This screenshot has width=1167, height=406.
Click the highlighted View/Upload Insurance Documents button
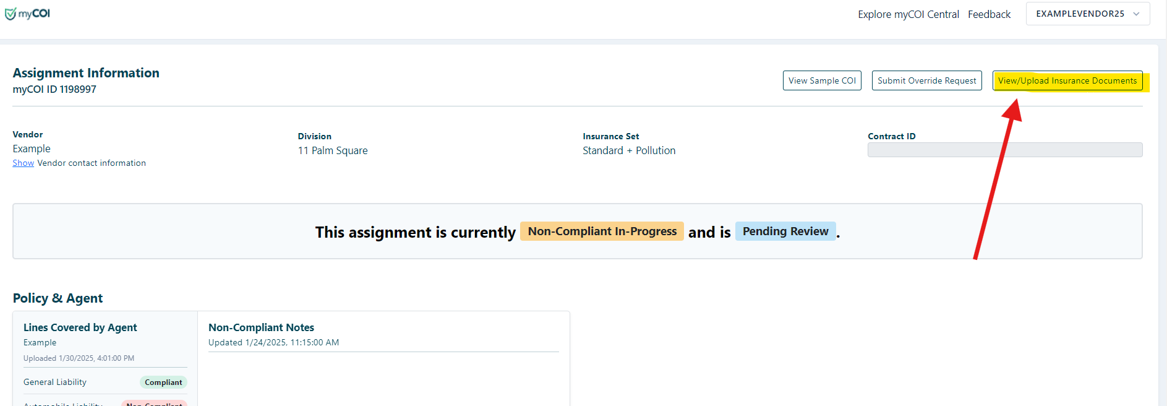pyautogui.click(x=1068, y=80)
